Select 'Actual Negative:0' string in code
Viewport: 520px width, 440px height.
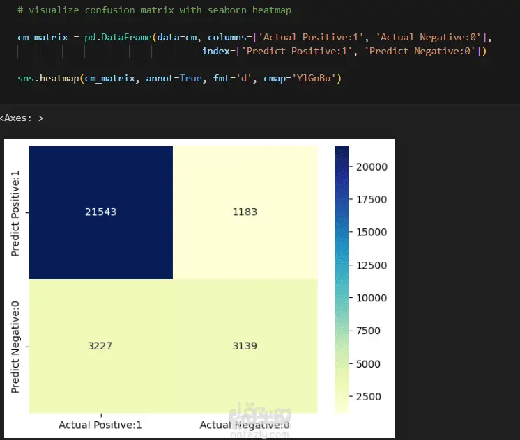coord(429,37)
